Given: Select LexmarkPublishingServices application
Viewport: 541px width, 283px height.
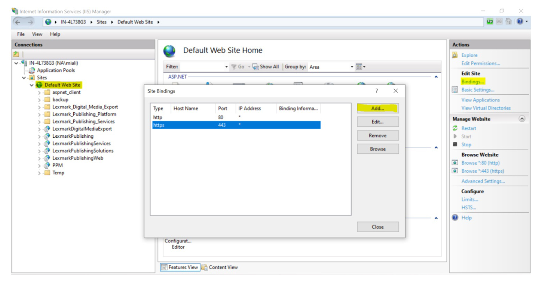Looking at the screenshot, I should [x=81, y=143].
